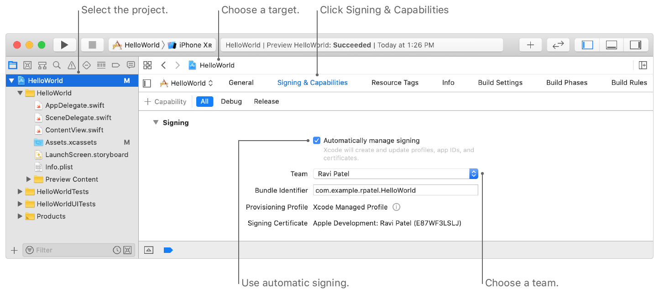
Task: Switch to the Build Settings tab
Action: point(500,83)
